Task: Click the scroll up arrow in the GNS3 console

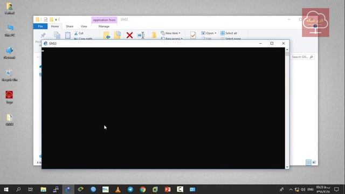Action: pos(287,50)
